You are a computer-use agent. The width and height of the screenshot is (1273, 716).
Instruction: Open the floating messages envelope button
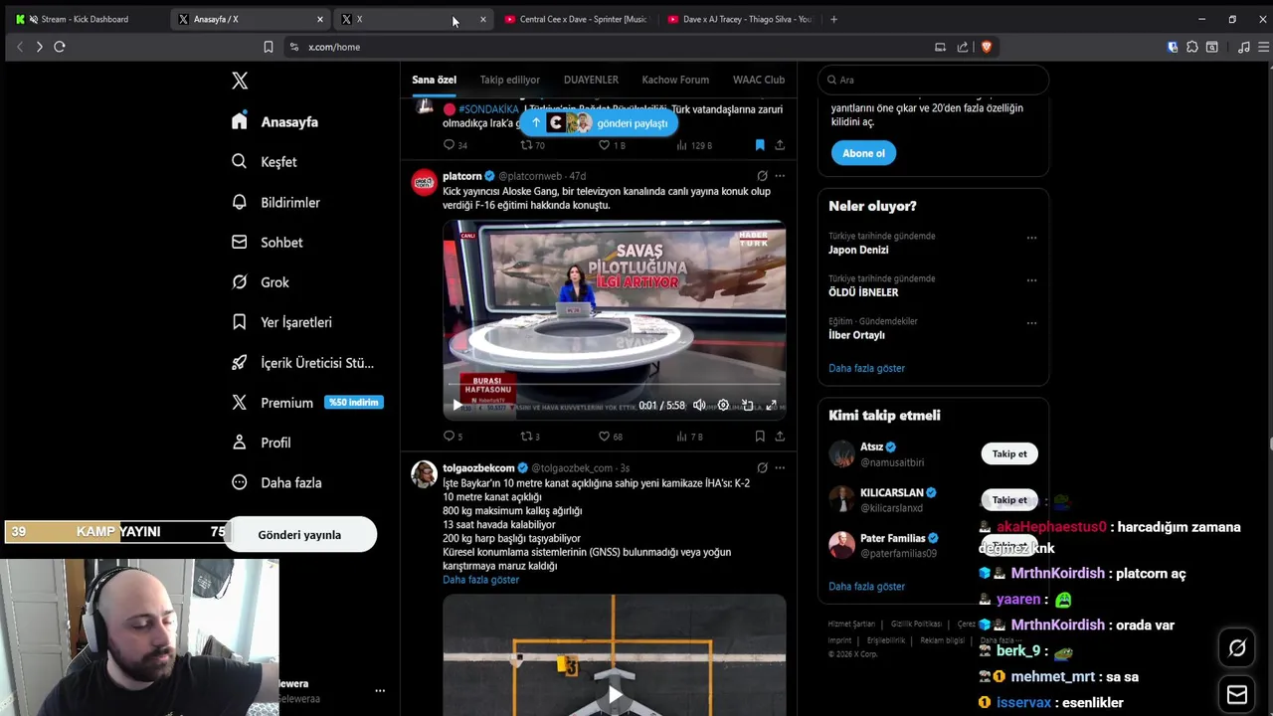[x=1237, y=694]
